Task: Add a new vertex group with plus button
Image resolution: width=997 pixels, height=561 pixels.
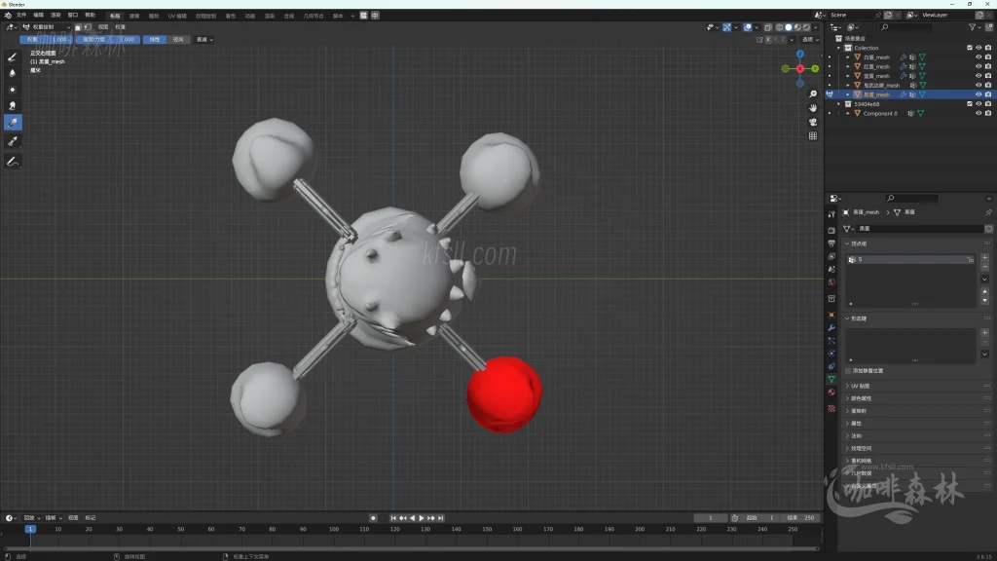Action: tap(984, 258)
